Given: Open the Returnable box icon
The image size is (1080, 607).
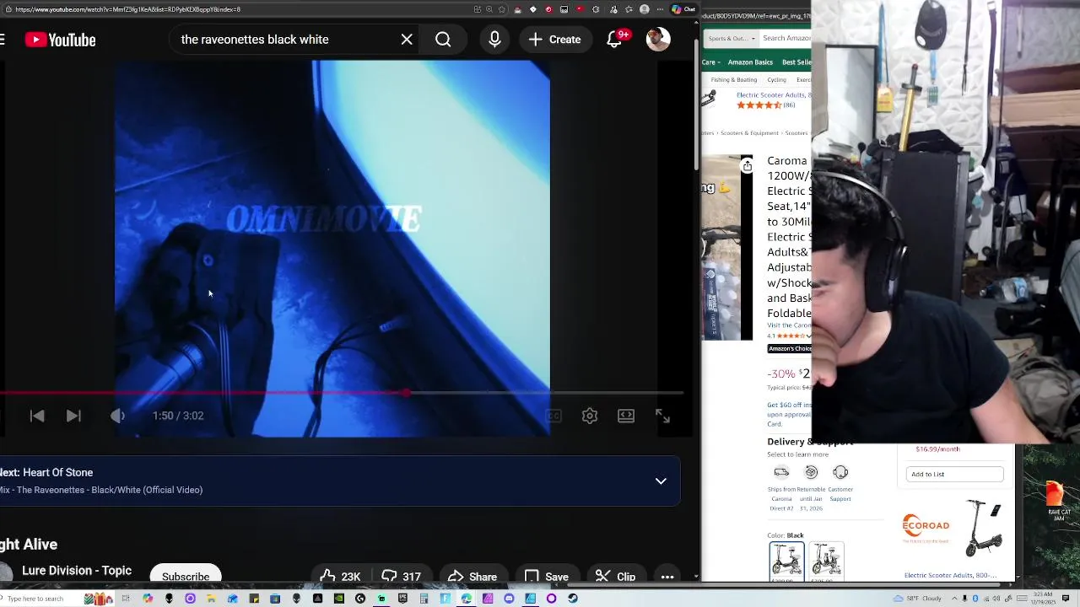Looking at the screenshot, I should 811,472.
